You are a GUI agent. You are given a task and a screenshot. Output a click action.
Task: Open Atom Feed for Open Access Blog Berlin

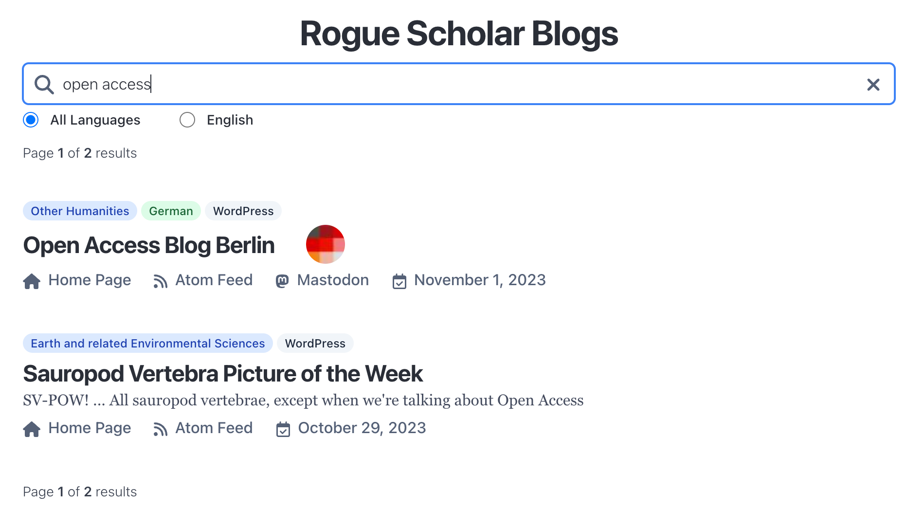tap(214, 280)
